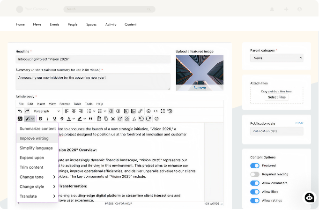Screen dimensions: 319x210
Task: Click the open link icon
Action: [x=120, y=119]
